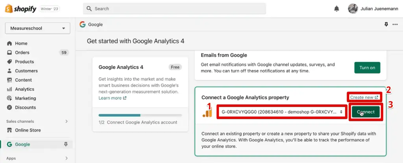Viewport: 403px width, 163px height.
Task: Open the Measureschool store switcher dropdown
Action: click(37, 28)
